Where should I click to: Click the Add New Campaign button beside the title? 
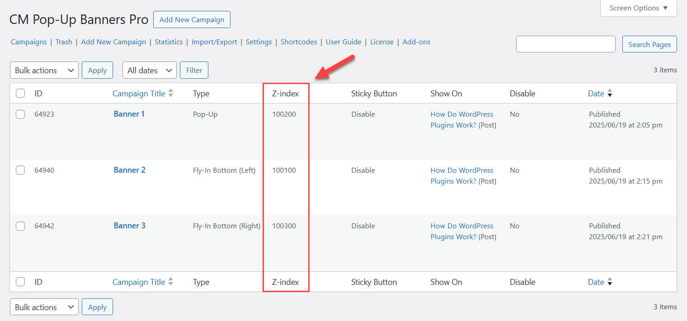pyautogui.click(x=192, y=20)
